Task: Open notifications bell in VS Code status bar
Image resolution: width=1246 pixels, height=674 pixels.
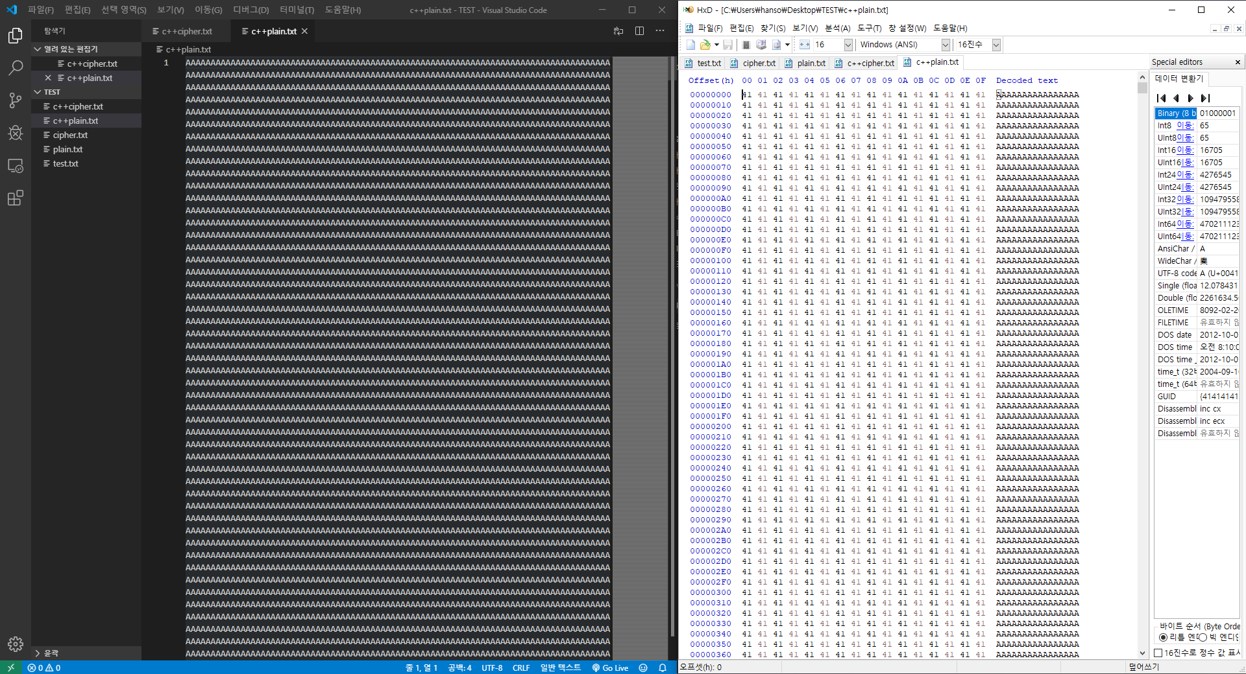Action: (663, 668)
